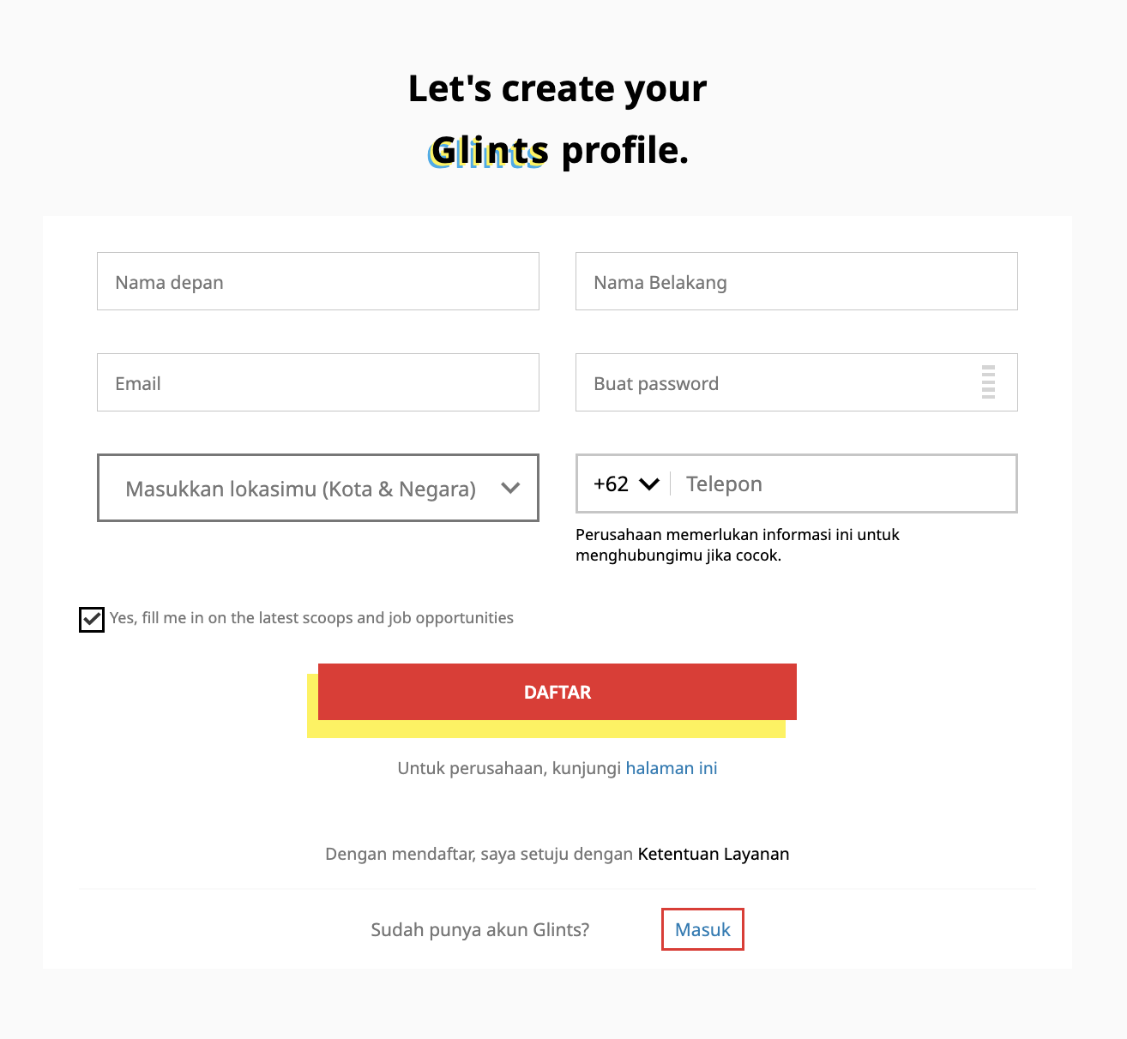Enable the latest scoops and job opportunities checkbox

[x=91, y=618]
